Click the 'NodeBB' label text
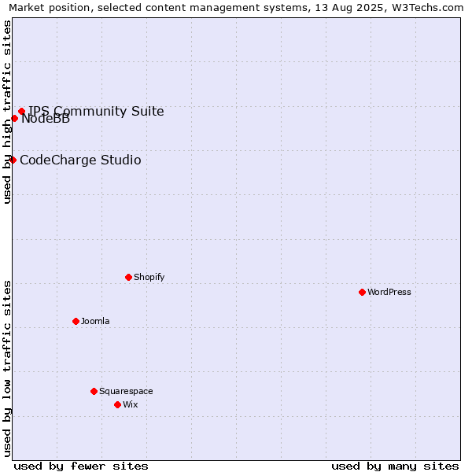 tap(46, 119)
